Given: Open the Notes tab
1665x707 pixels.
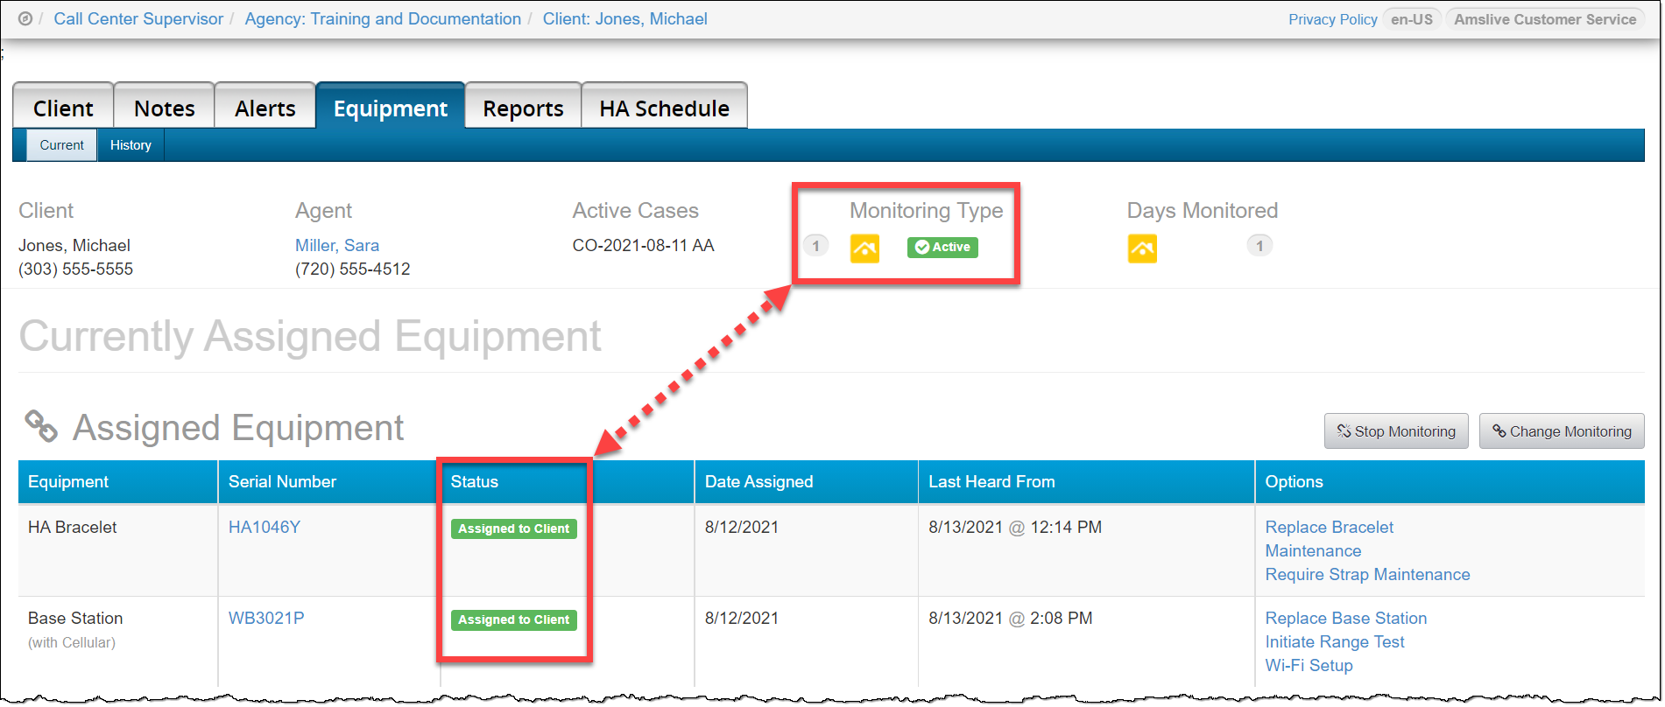Looking at the screenshot, I should click(x=164, y=108).
